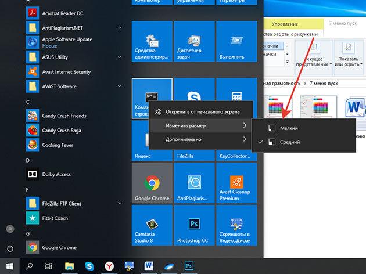
Task: Select the checked Средний tile size
Action: 304,142
